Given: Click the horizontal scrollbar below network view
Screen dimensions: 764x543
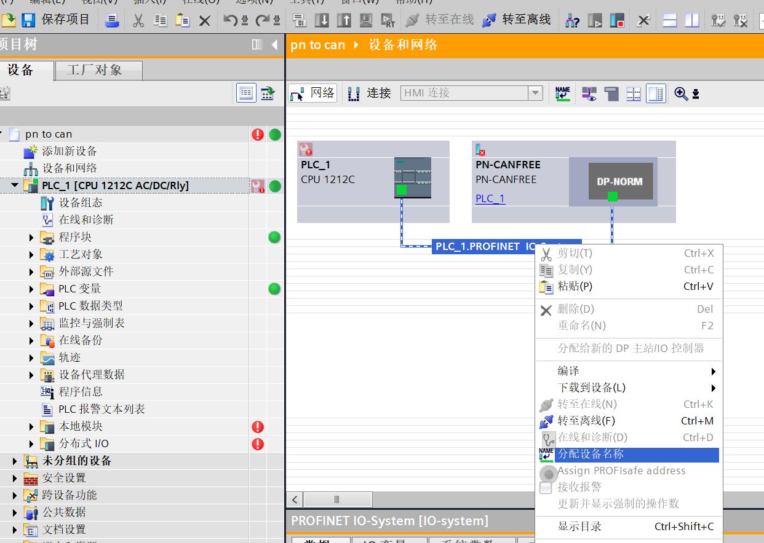Looking at the screenshot, I should 336,499.
